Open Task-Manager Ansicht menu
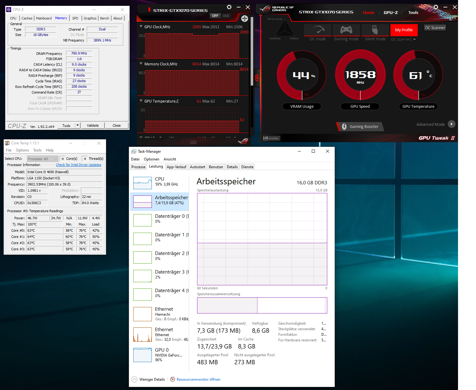The width and height of the screenshot is (476, 390). 170,159
